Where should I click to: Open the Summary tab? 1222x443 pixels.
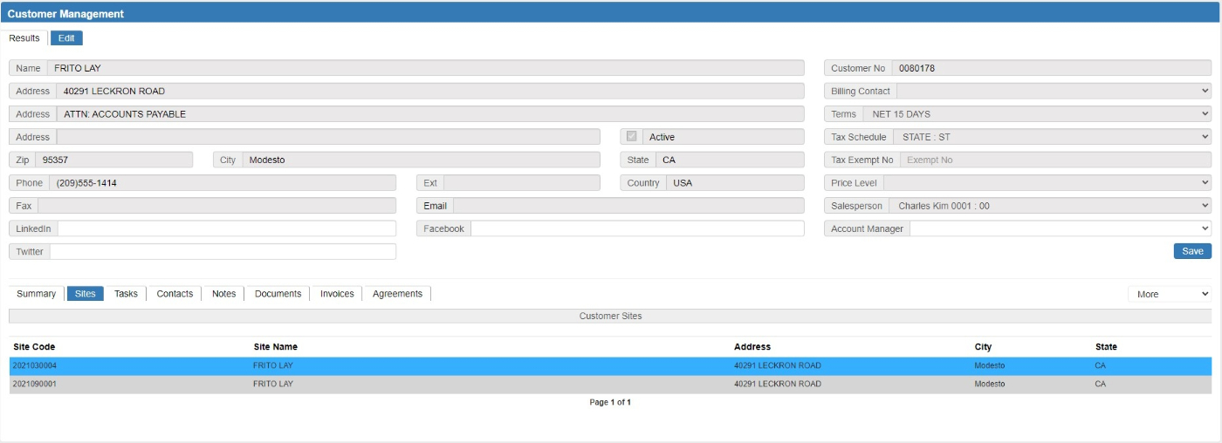pos(37,294)
